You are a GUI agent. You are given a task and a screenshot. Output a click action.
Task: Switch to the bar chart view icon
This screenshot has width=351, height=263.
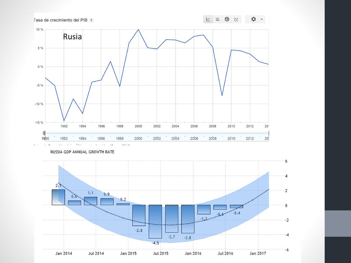(218, 19)
